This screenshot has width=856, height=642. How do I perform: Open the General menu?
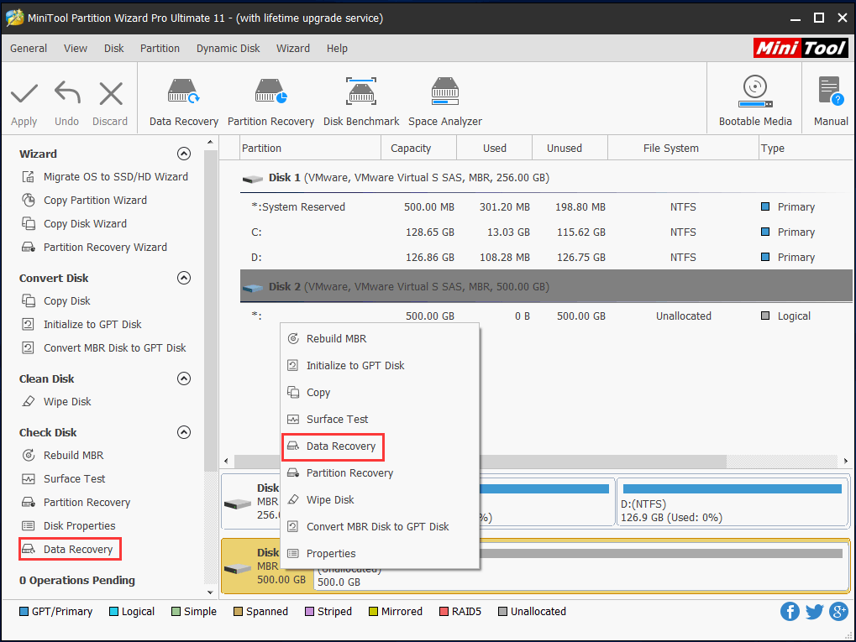(29, 49)
